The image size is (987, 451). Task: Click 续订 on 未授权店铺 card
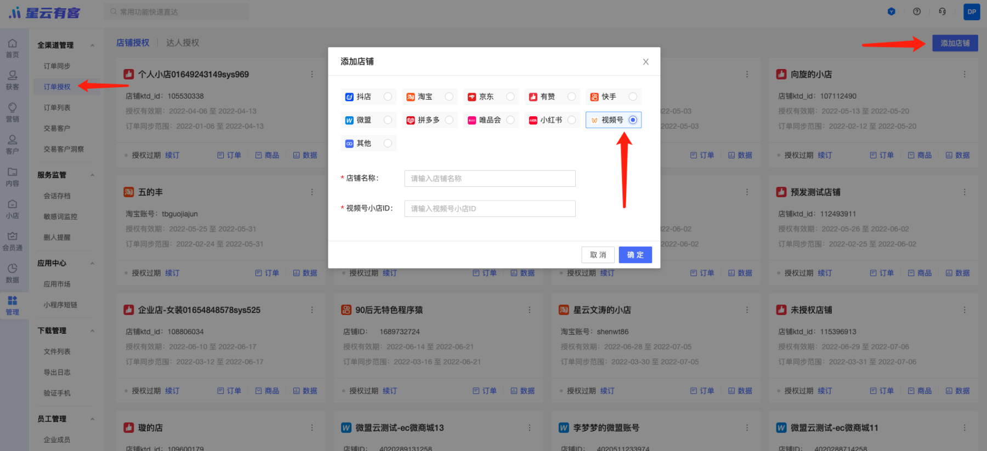(x=825, y=391)
